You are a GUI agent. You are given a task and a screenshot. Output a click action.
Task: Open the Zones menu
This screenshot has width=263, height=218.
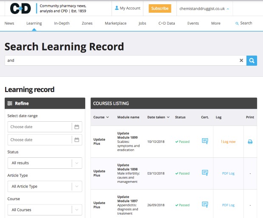click(x=87, y=23)
